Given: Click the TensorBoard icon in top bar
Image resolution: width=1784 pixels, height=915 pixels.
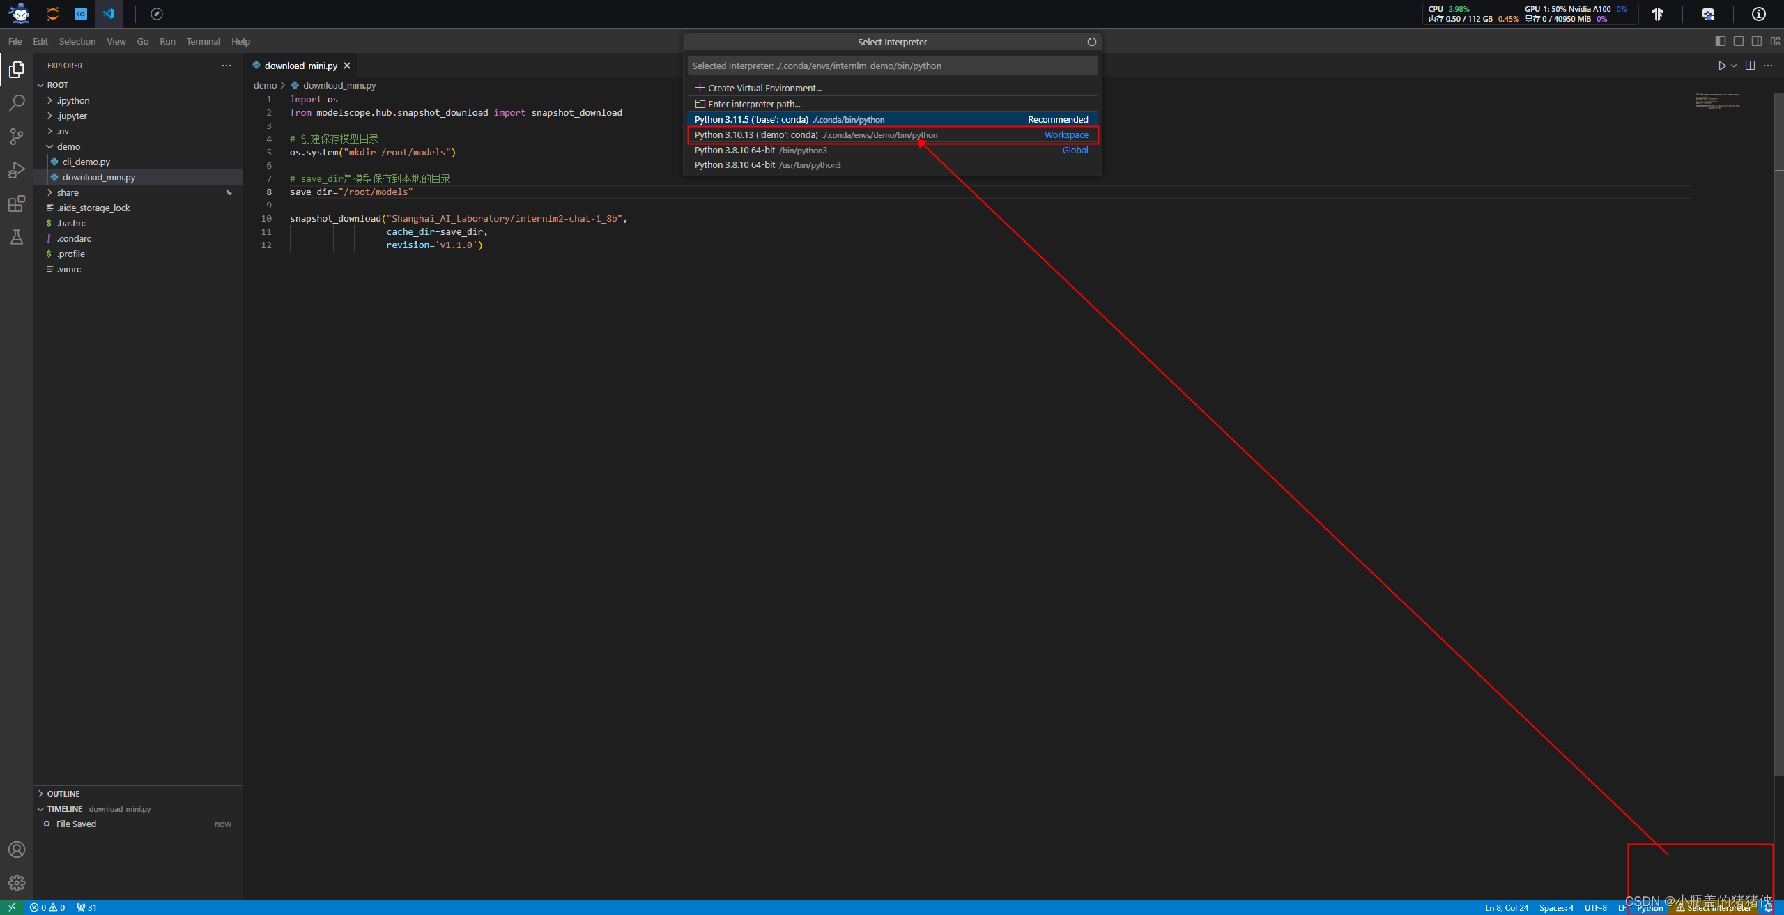Looking at the screenshot, I should (x=1657, y=14).
